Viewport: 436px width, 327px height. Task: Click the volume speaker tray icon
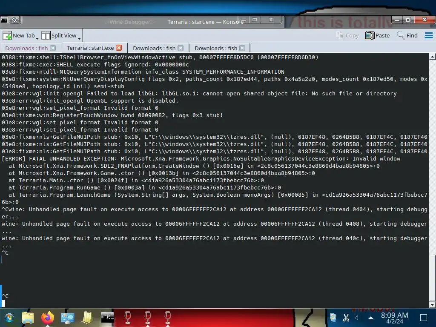point(357,317)
